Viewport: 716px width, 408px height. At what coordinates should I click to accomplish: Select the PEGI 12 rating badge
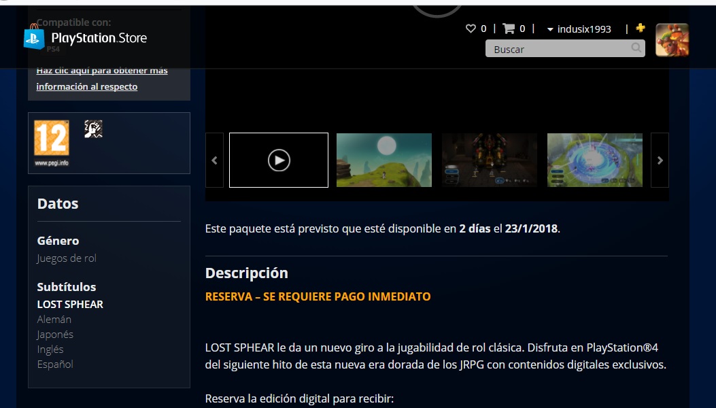(52, 138)
